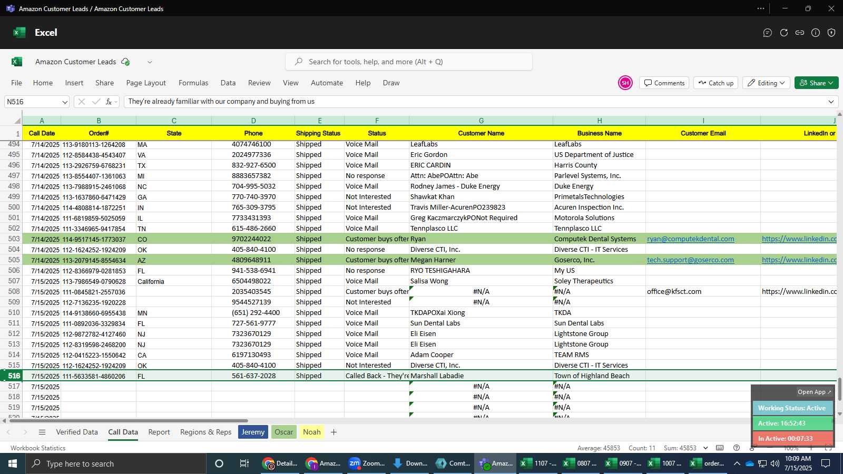Click the Working Status: Active indicator
Viewport: 843px width, 474px height.
(x=792, y=408)
